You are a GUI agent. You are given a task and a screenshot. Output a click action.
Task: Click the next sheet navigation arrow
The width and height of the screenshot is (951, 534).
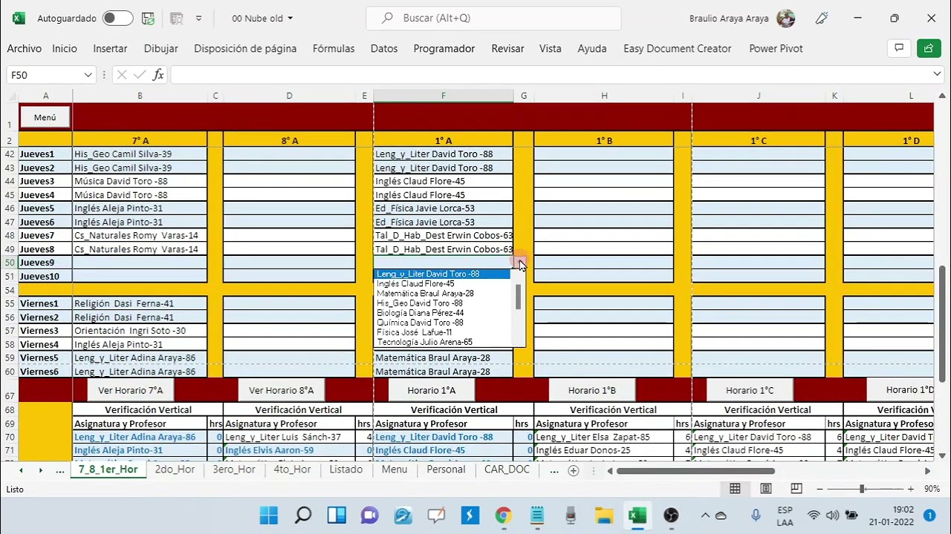pos(40,470)
